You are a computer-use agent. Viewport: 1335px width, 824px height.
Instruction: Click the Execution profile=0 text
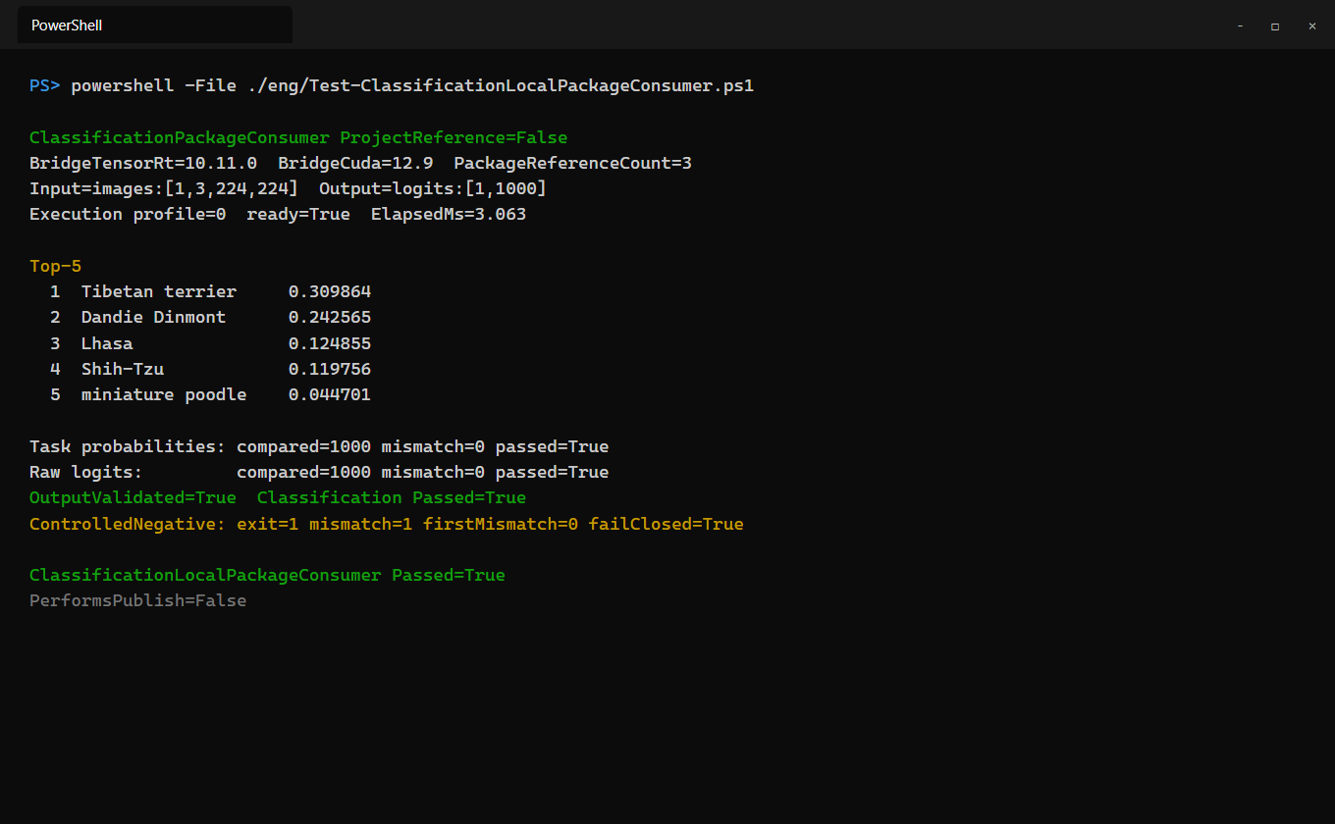click(128, 214)
